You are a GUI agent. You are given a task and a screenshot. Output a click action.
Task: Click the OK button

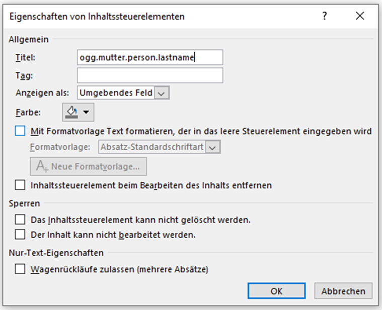point(276,291)
